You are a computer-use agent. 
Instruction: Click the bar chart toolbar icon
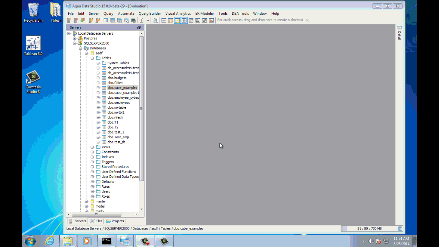coord(211,21)
